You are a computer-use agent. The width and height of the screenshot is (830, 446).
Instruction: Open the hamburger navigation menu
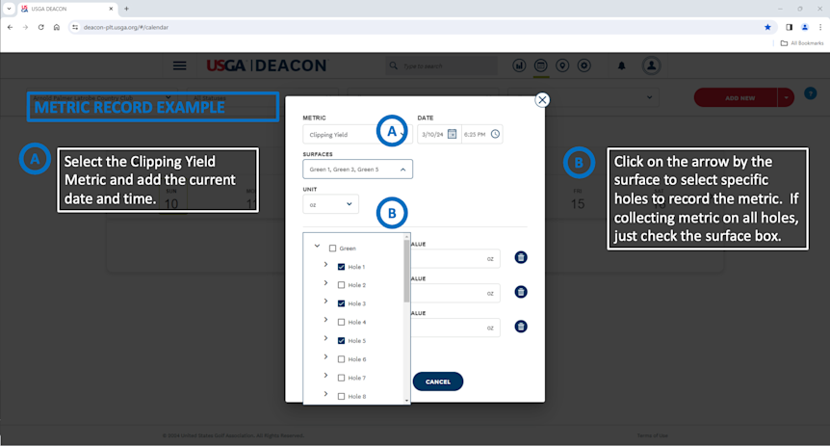pos(179,66)
